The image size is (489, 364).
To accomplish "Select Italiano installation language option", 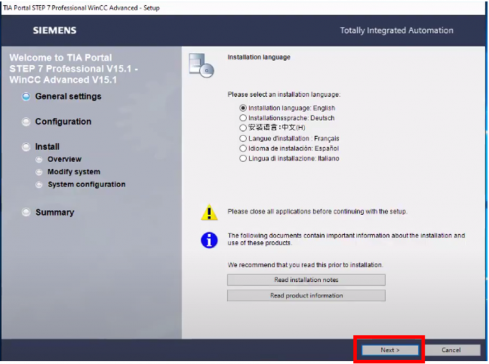I will pos(243,158).
